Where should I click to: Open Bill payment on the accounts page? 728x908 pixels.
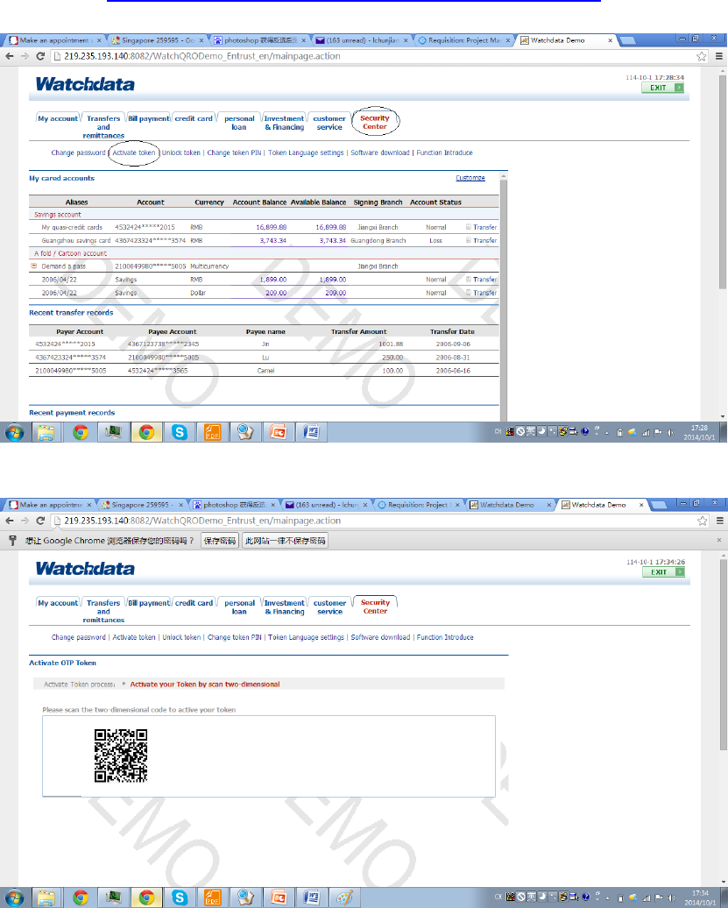(x=149, y=118)
